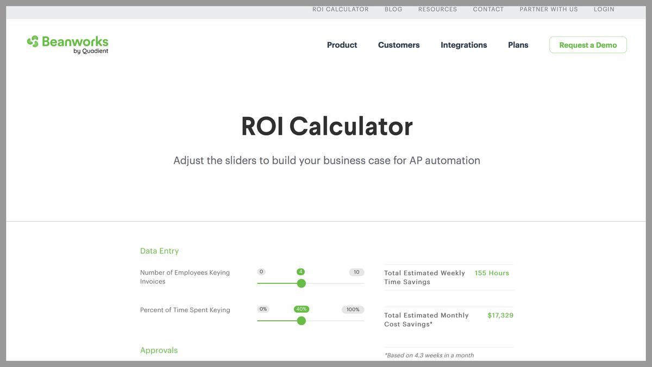This screenshot has width=652, height=367.
Task: Click Total Estimated Weekly Time Savings text
Action: click(x=424, y=277)
